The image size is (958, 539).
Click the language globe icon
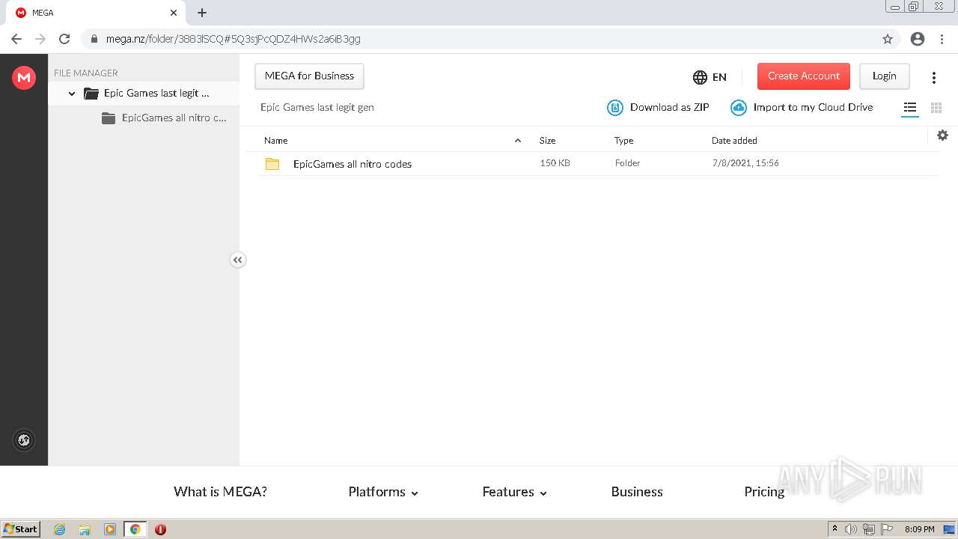click(700, 77)
